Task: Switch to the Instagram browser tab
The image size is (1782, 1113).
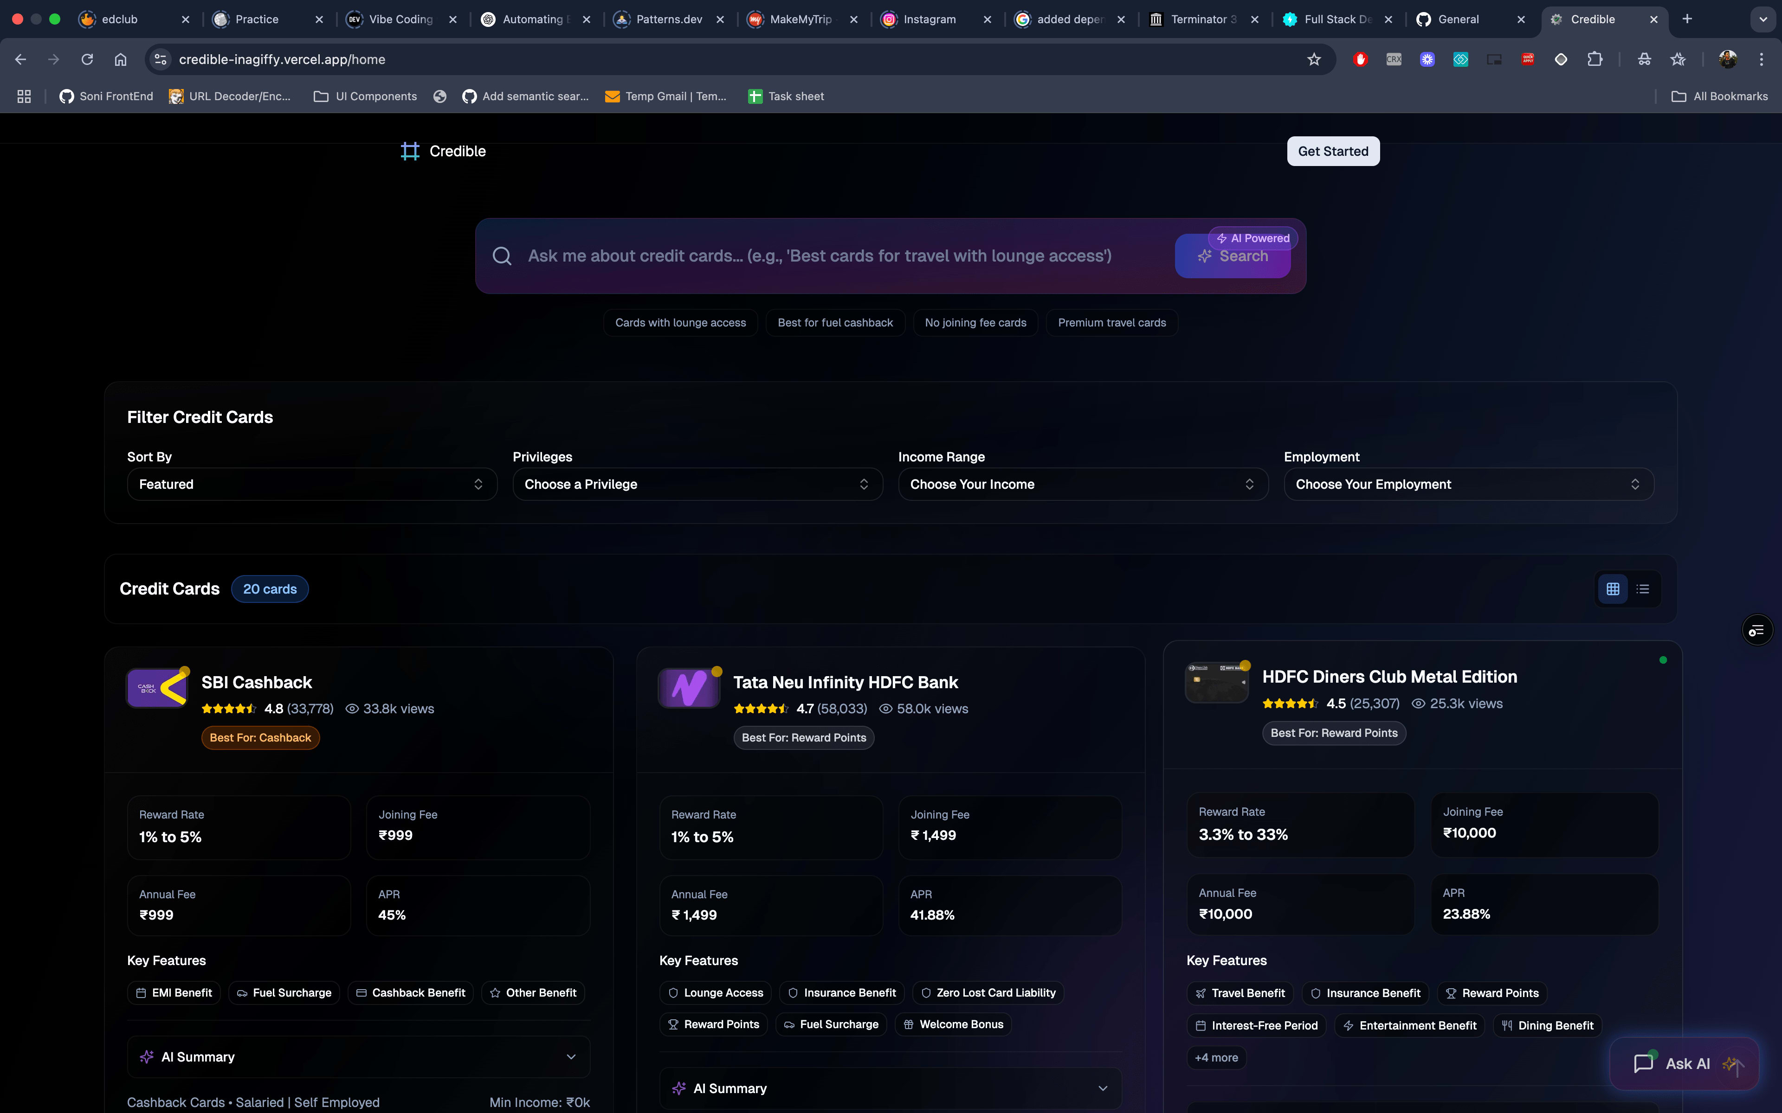Action: [929, 19]
